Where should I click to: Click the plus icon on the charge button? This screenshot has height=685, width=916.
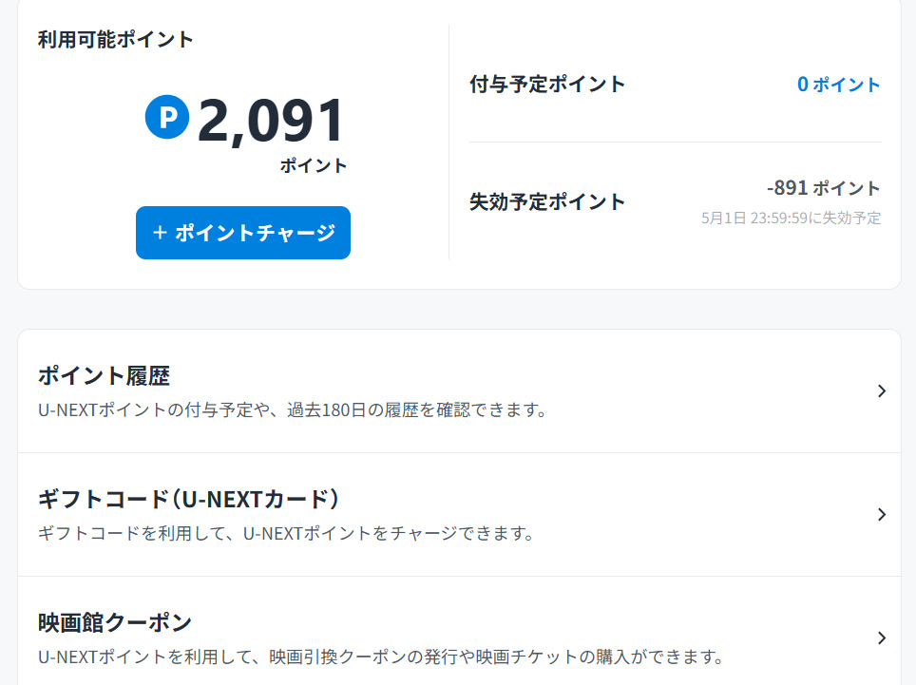pyautogui.click(x=160, y=233)
